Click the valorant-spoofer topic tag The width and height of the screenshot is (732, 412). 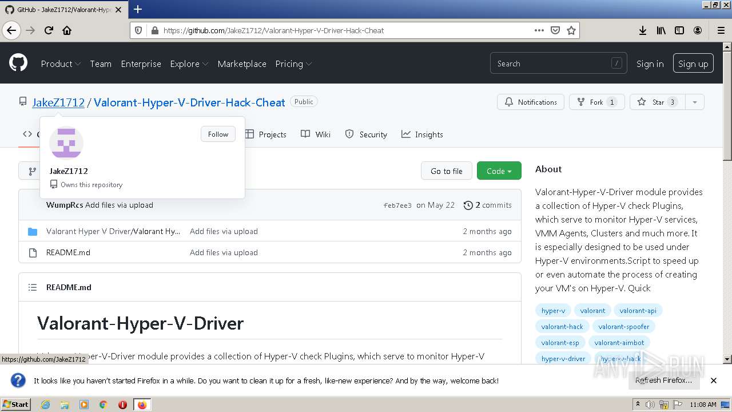tap(624, 326)
